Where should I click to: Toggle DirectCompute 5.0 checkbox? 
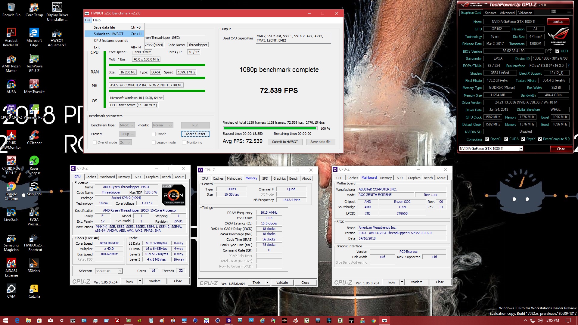click(539, 139)
